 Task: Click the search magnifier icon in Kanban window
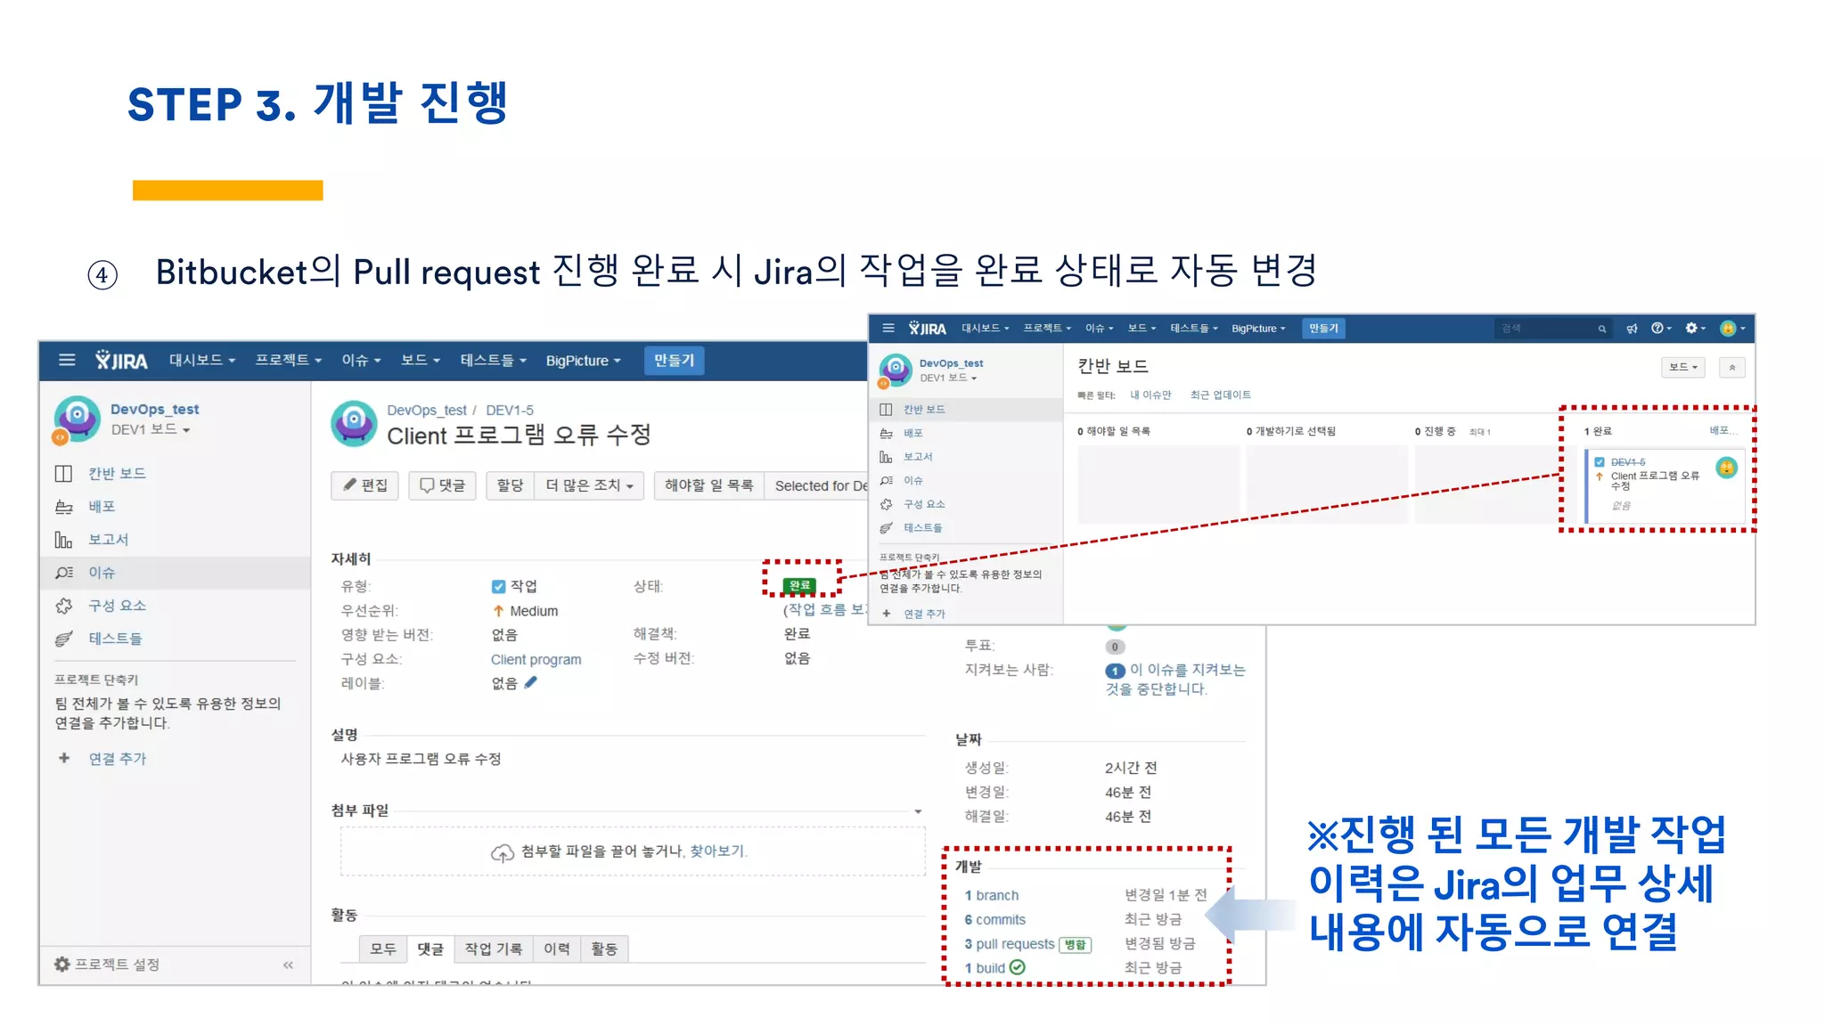1601,329
